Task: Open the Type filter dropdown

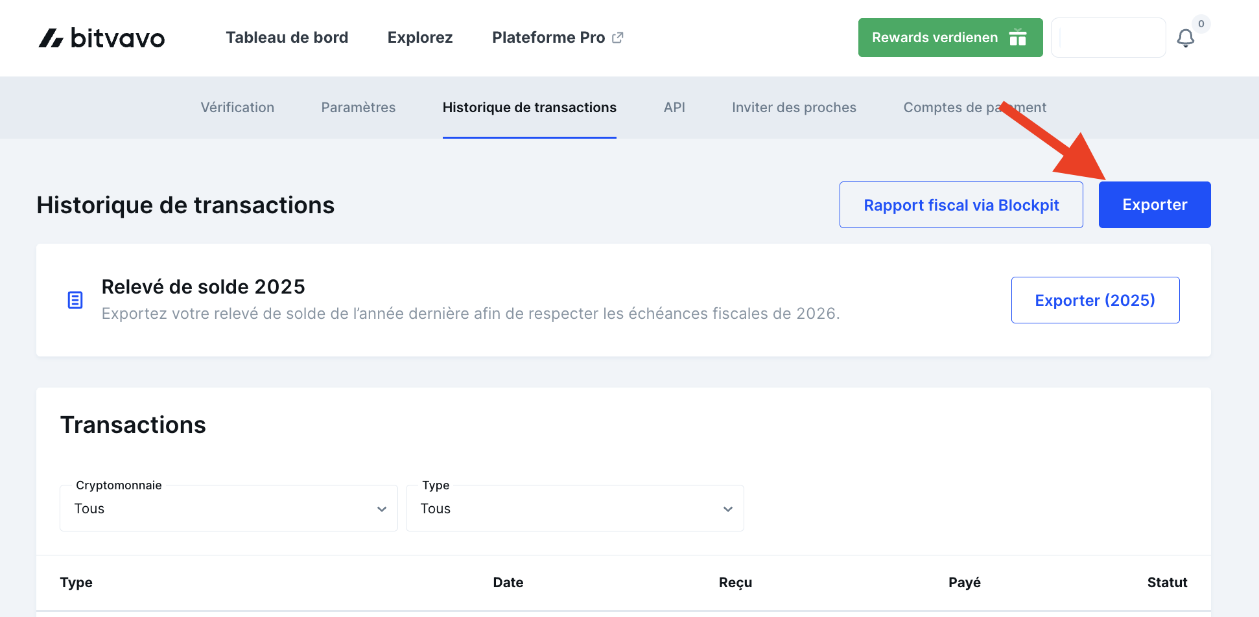Action: (575, 509)
